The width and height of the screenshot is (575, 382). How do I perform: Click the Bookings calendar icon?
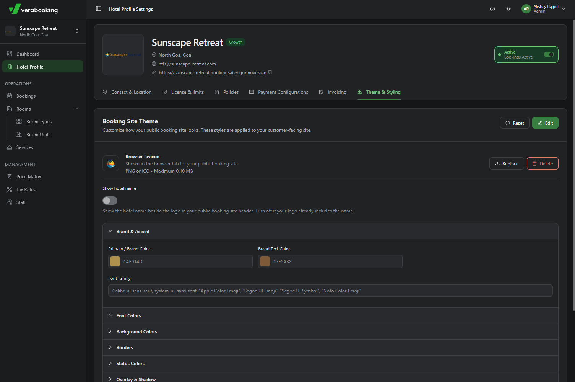10,96
